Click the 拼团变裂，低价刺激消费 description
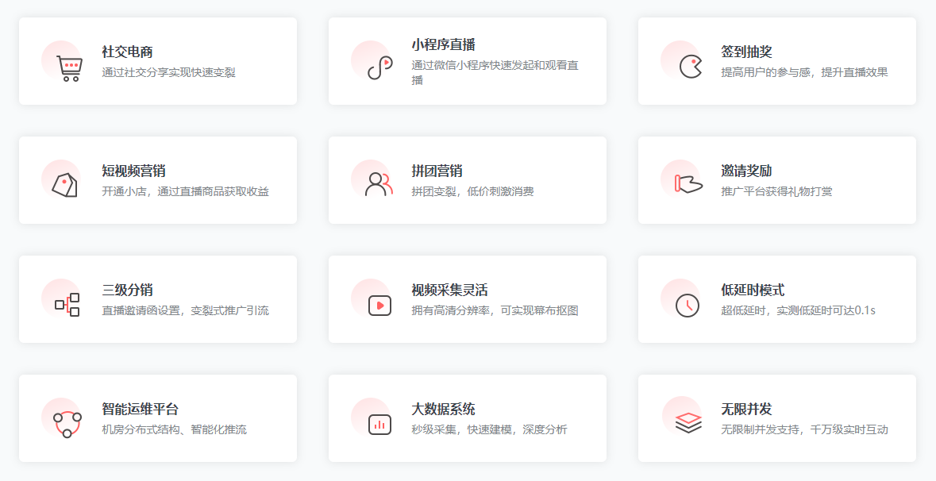Viewport: 936px width, 481px height. point(472,191)
